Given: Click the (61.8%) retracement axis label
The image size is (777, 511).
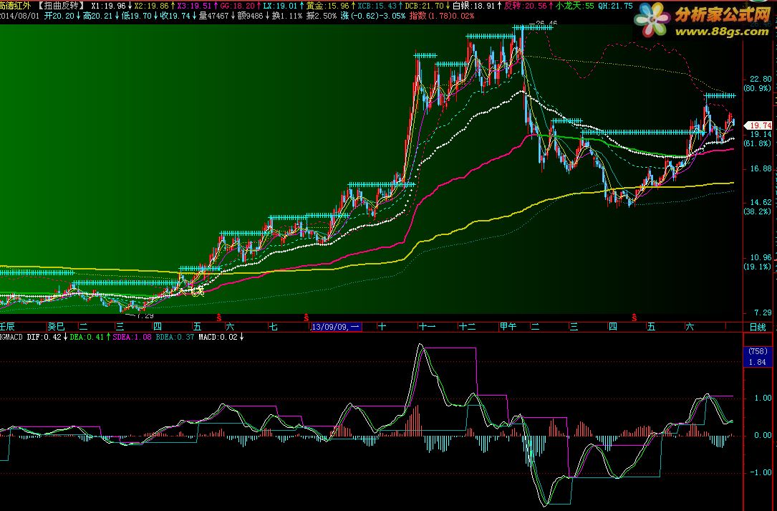Looking at the screenshot, I should (757, 143).
